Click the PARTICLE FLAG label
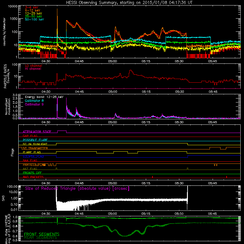 point(34,165)
